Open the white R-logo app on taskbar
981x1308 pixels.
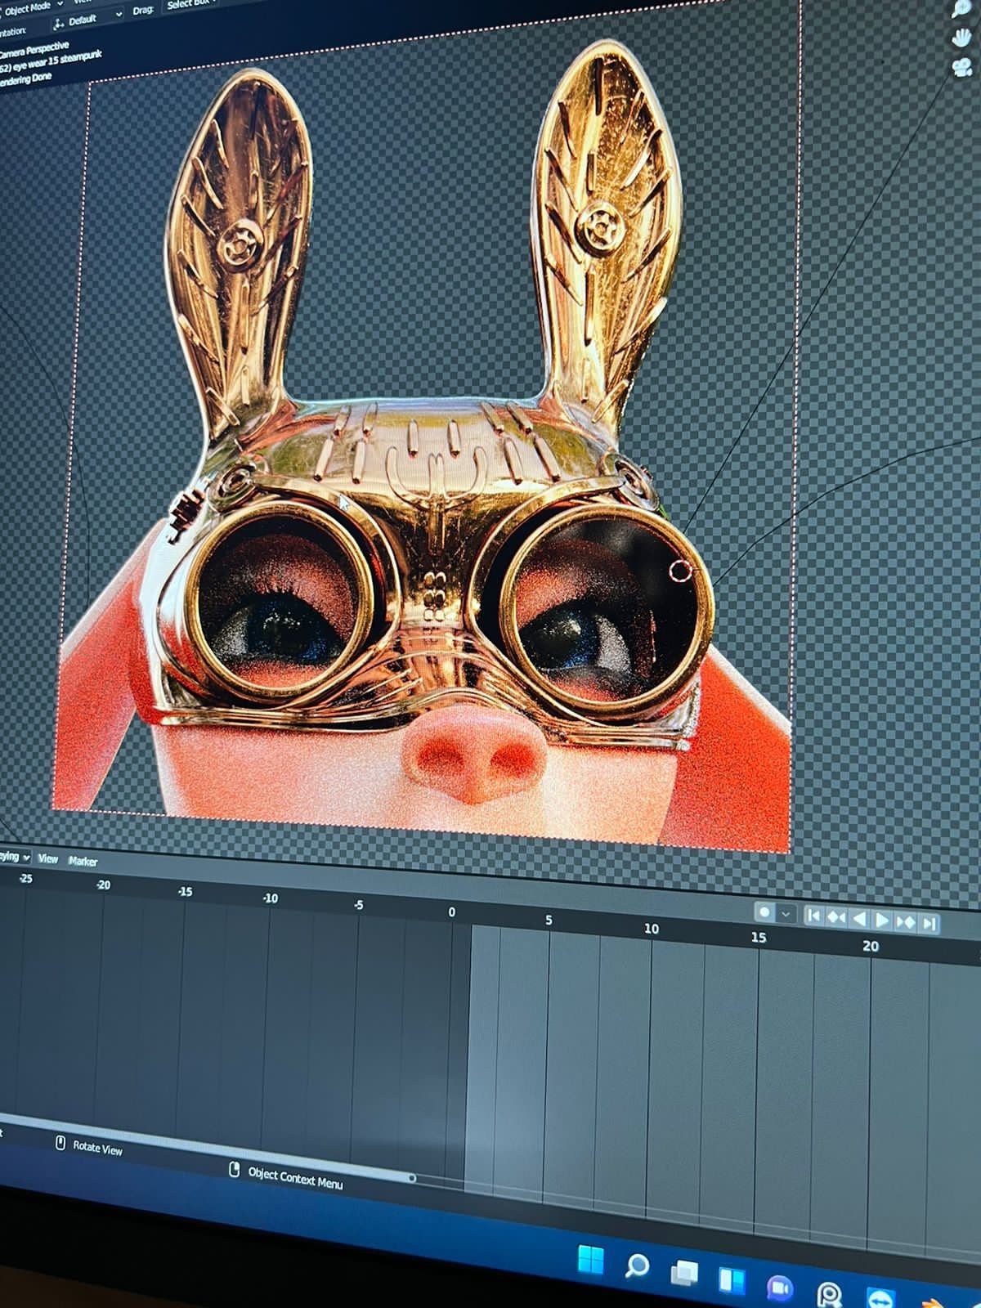coord(830,1294)
